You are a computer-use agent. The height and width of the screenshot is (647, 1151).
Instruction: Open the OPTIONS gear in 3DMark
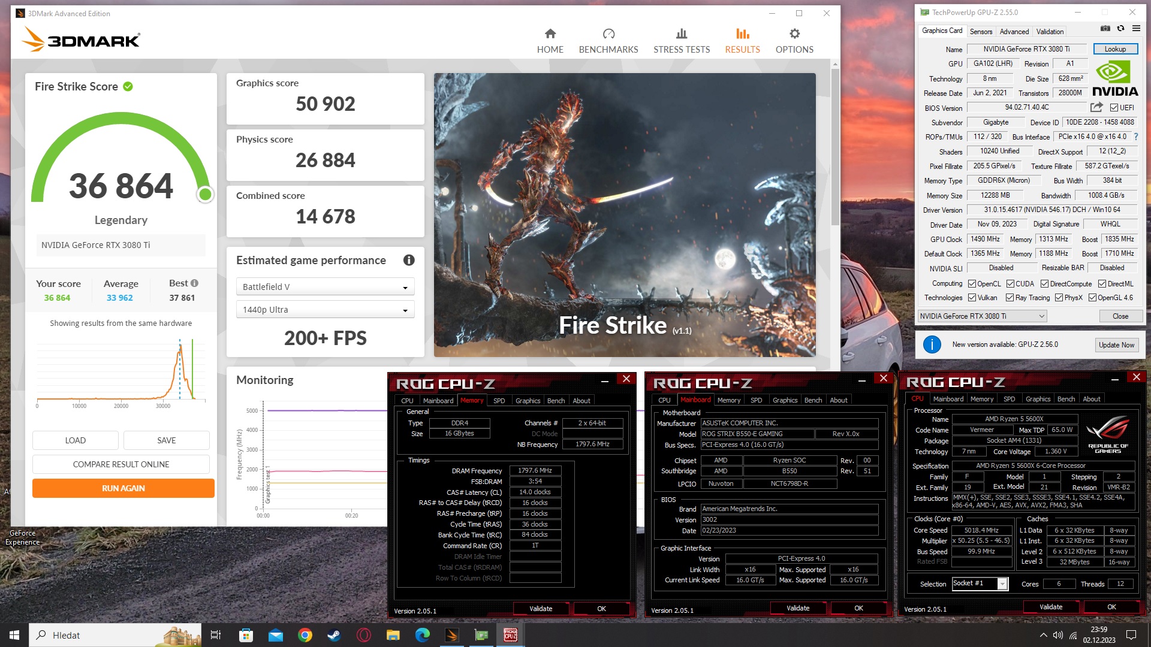794,34
